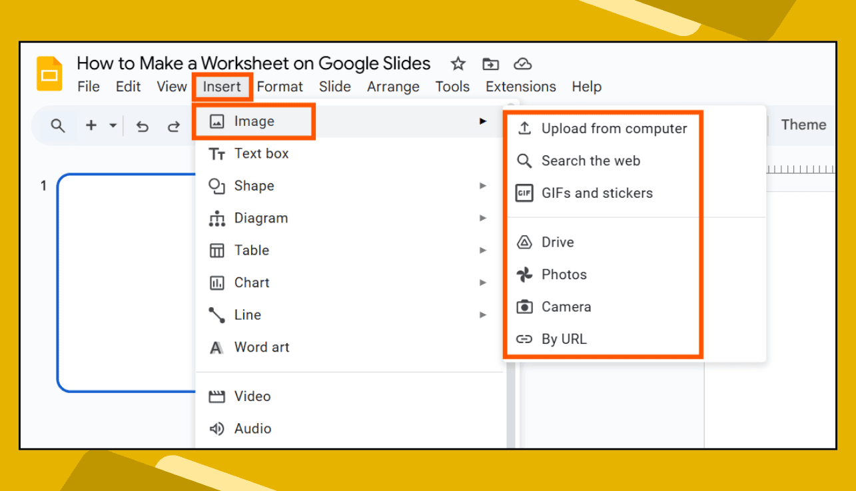The image size is (856, 491).
Task: Click the Camera icon in image options
Action: coord(525,306)
